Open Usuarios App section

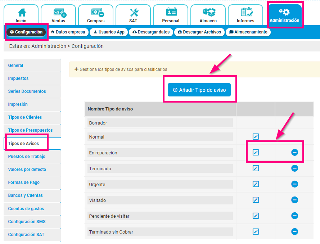109,32
